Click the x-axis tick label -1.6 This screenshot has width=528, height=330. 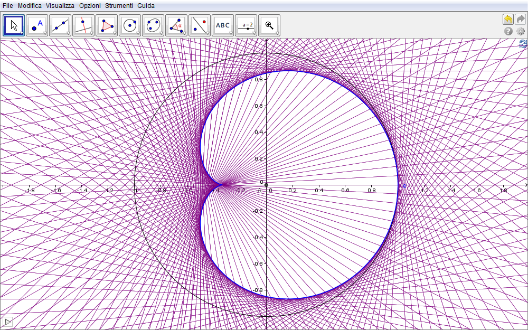(56, 191)
